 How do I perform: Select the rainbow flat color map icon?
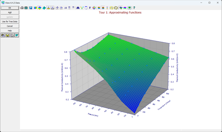tap(36, 8)
